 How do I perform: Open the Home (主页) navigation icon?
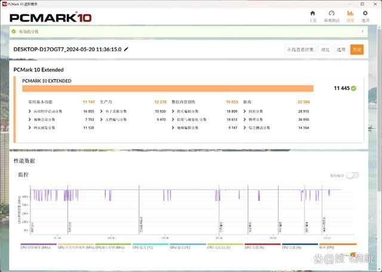312,15
